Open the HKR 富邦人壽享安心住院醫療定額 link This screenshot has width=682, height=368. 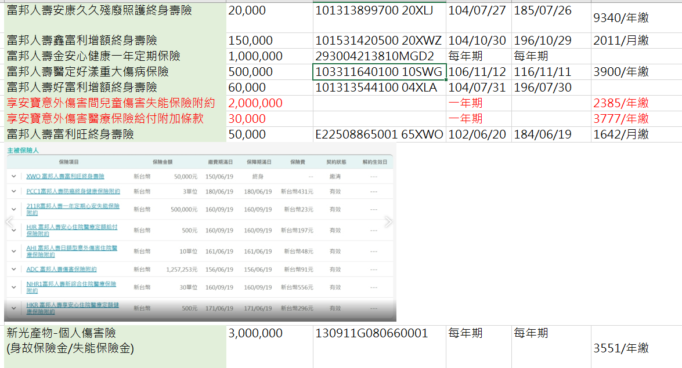(x=73, y=308)
